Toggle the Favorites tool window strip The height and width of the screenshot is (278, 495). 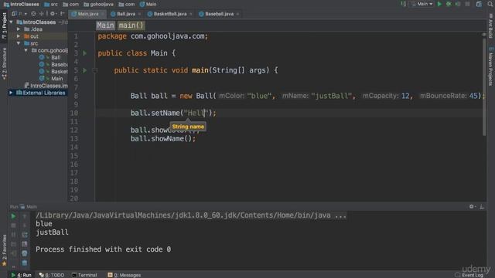4,250
